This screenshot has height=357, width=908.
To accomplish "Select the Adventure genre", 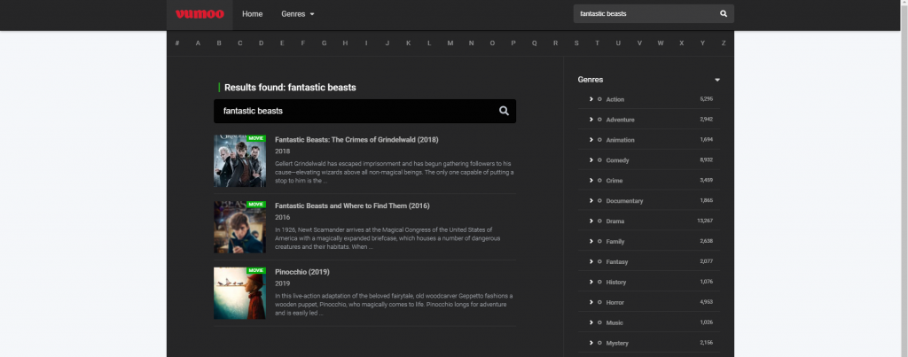I will click(x=620, y=120).
